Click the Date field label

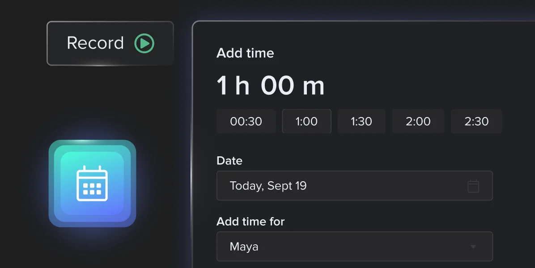tap(229, 161)
